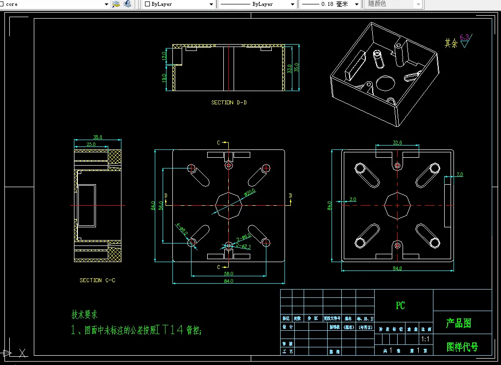Select the "技术要求" heading text
Viewport: 501px width, 365px height.
coord(84,315)
